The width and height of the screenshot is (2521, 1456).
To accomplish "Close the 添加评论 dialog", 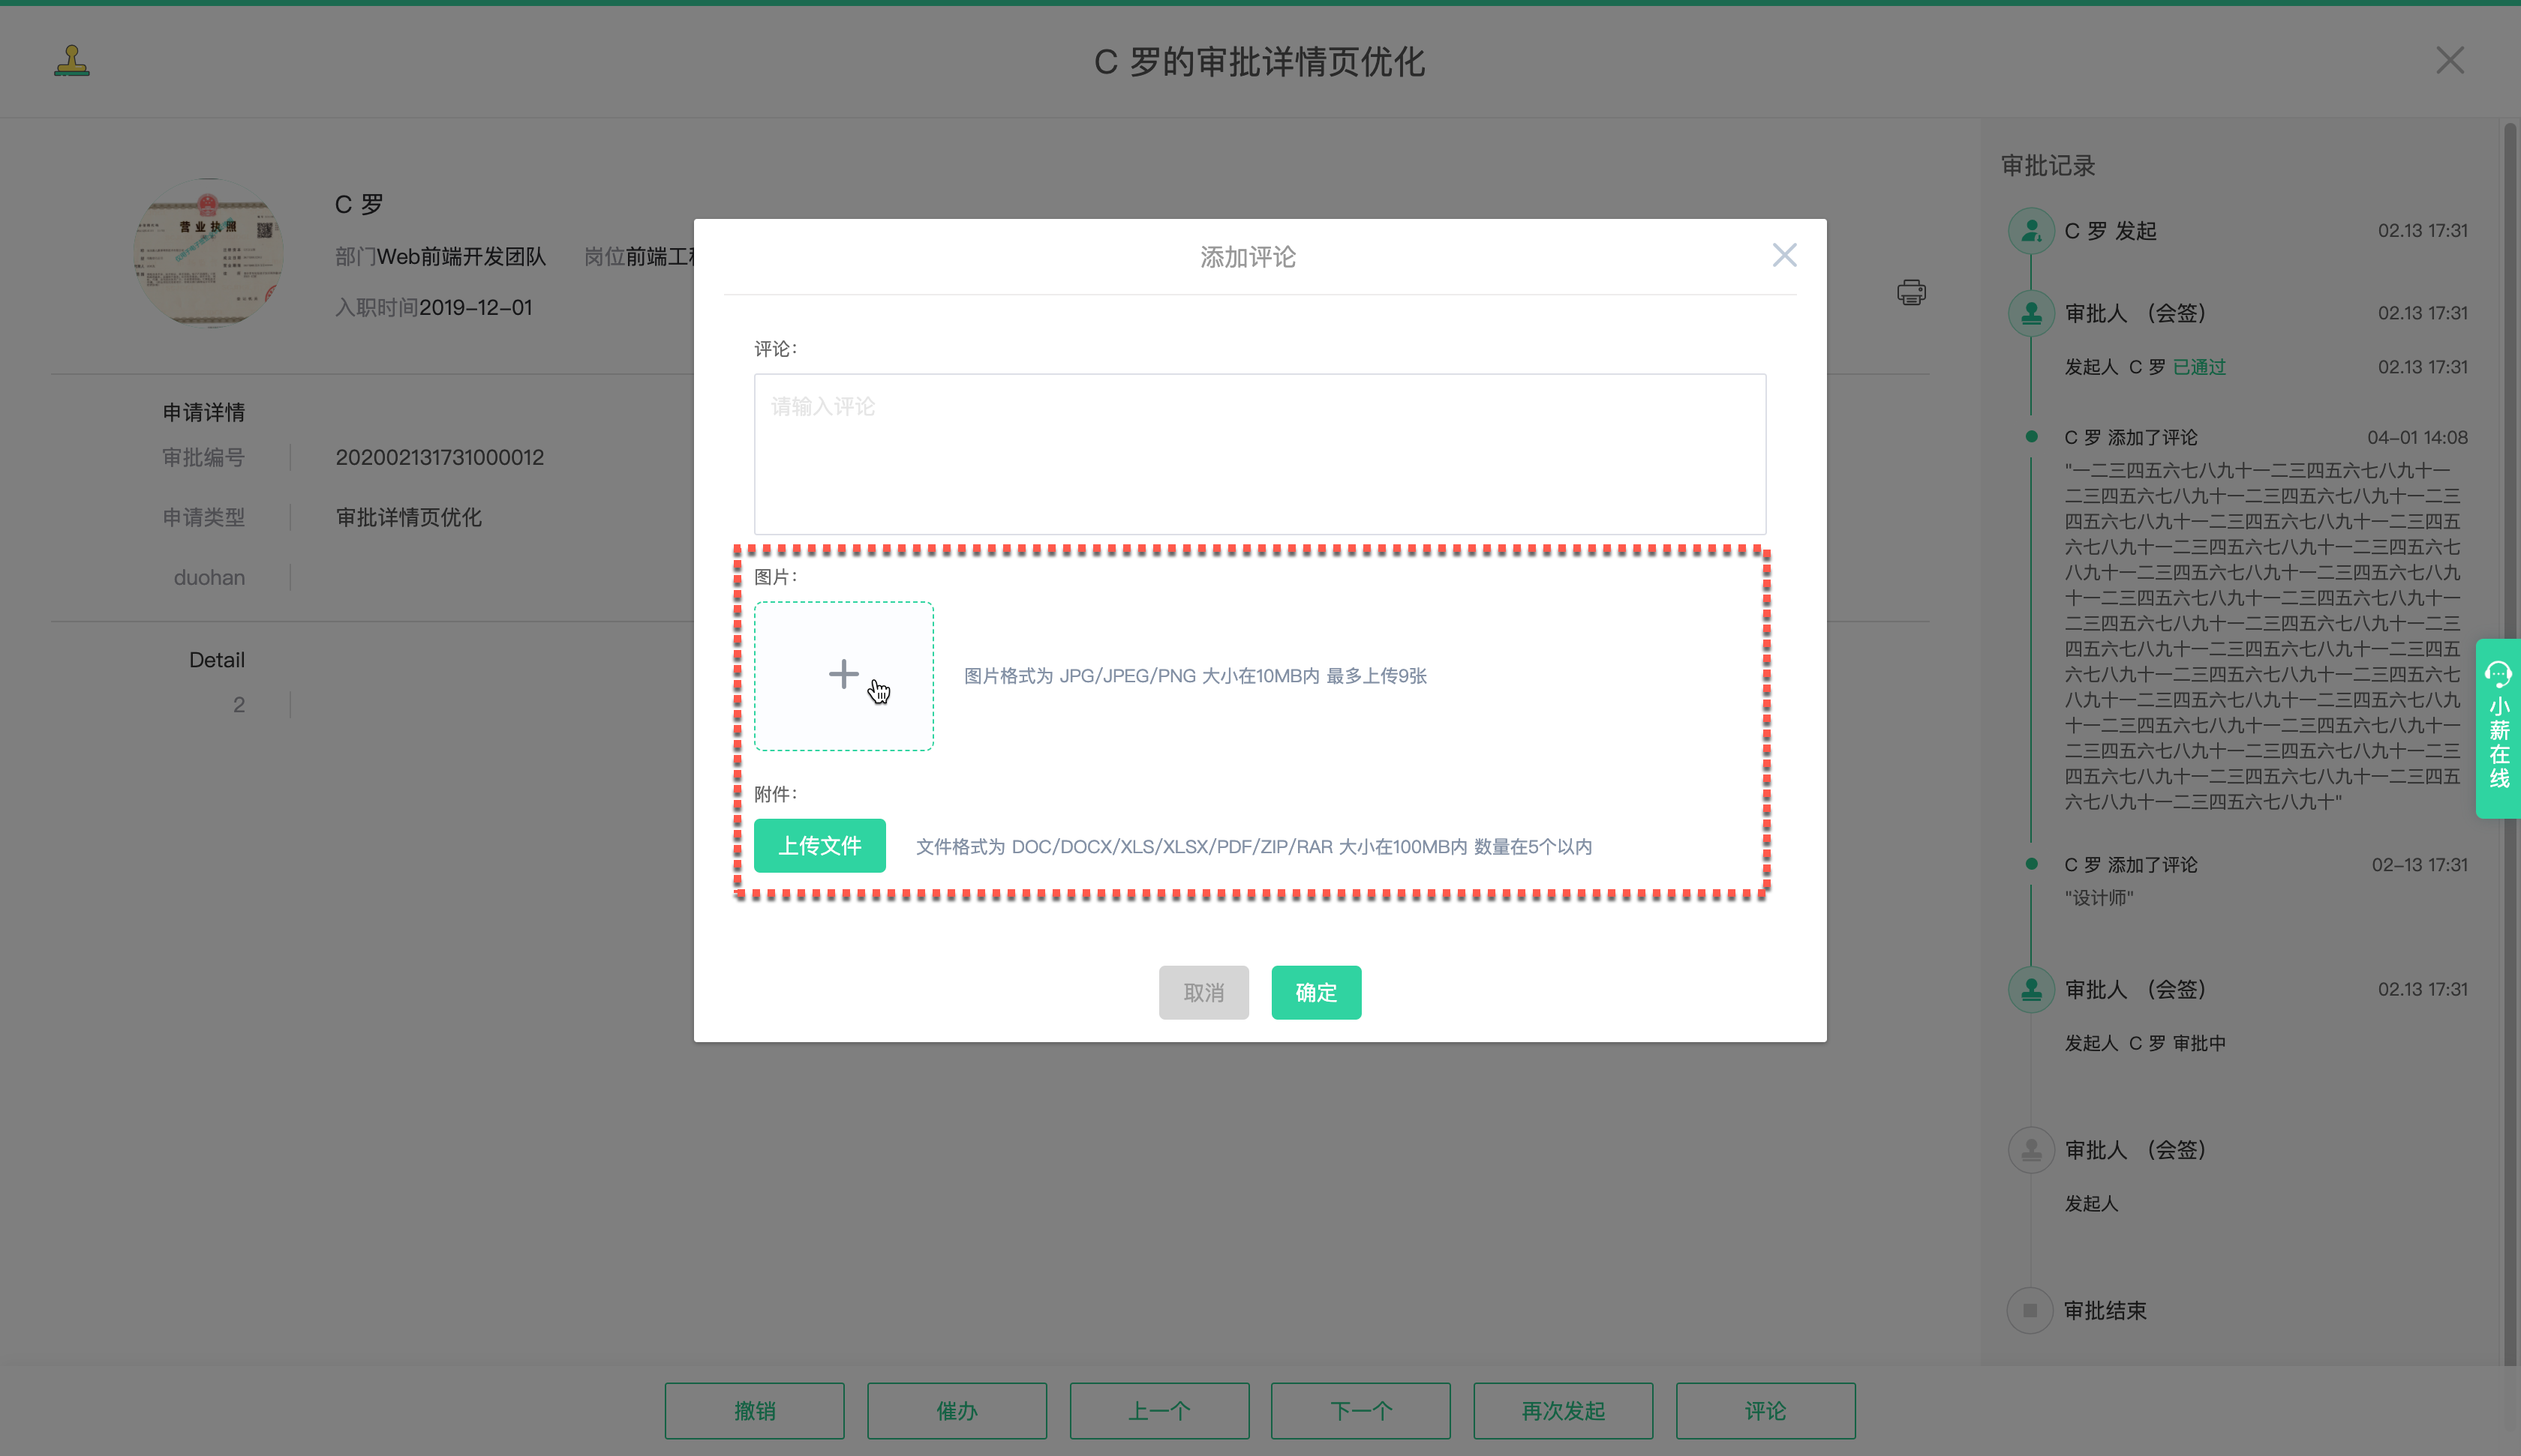I will tap(1783, 255).
